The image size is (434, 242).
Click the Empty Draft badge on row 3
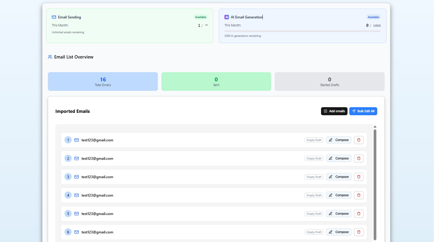pyautogui.click(x=314, y=177)
